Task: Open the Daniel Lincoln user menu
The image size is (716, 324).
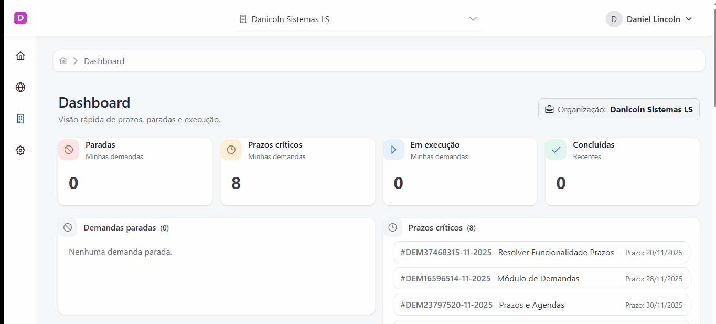Action: coord(650,18)
